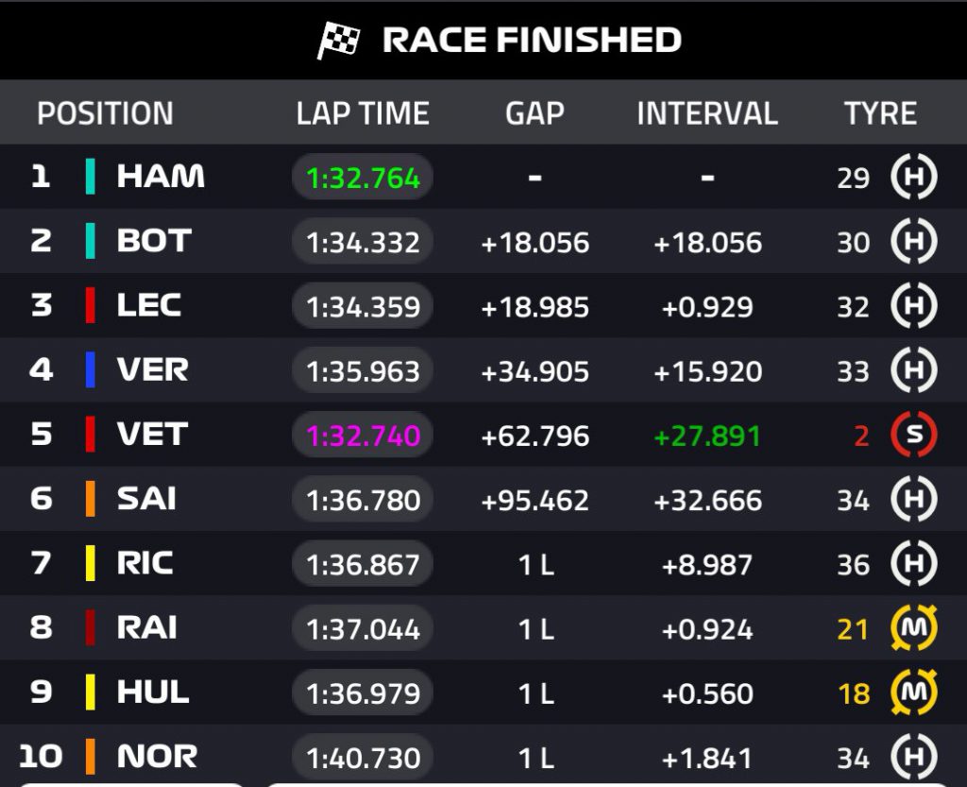The width and height of the screenshot is (967, 787).
Task: Click Hamilton's green 1:32.764 lap time
Action: (363, 179)
